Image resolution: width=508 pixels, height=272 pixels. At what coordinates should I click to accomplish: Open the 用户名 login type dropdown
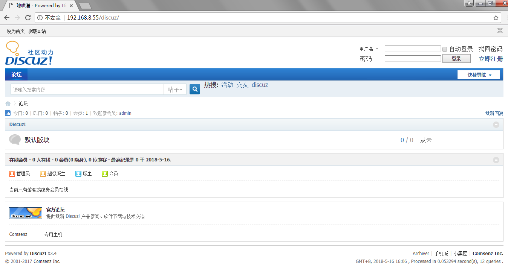click(x=369, y=49)
